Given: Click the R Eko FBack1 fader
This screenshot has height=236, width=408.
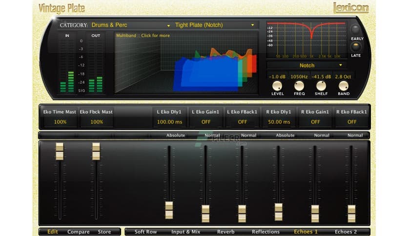Looking at the screenshot, I should [351, 214].
